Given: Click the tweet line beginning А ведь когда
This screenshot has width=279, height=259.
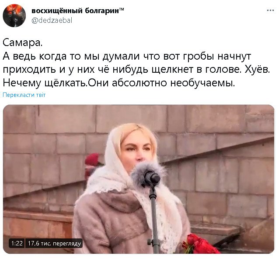Looking at the screenshot, I should 127,57.
